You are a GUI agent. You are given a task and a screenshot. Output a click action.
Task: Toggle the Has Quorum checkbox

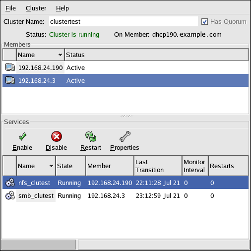coord(204,22)
